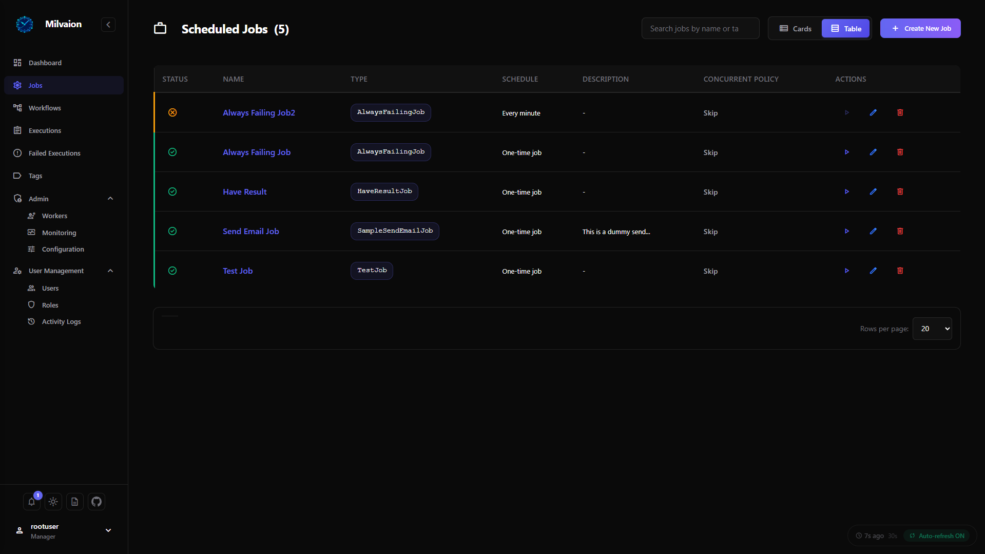Viewport: 985px width, 554px height.
Task: Delete the Always Failing Job2 entry
Action: (900, 112)
